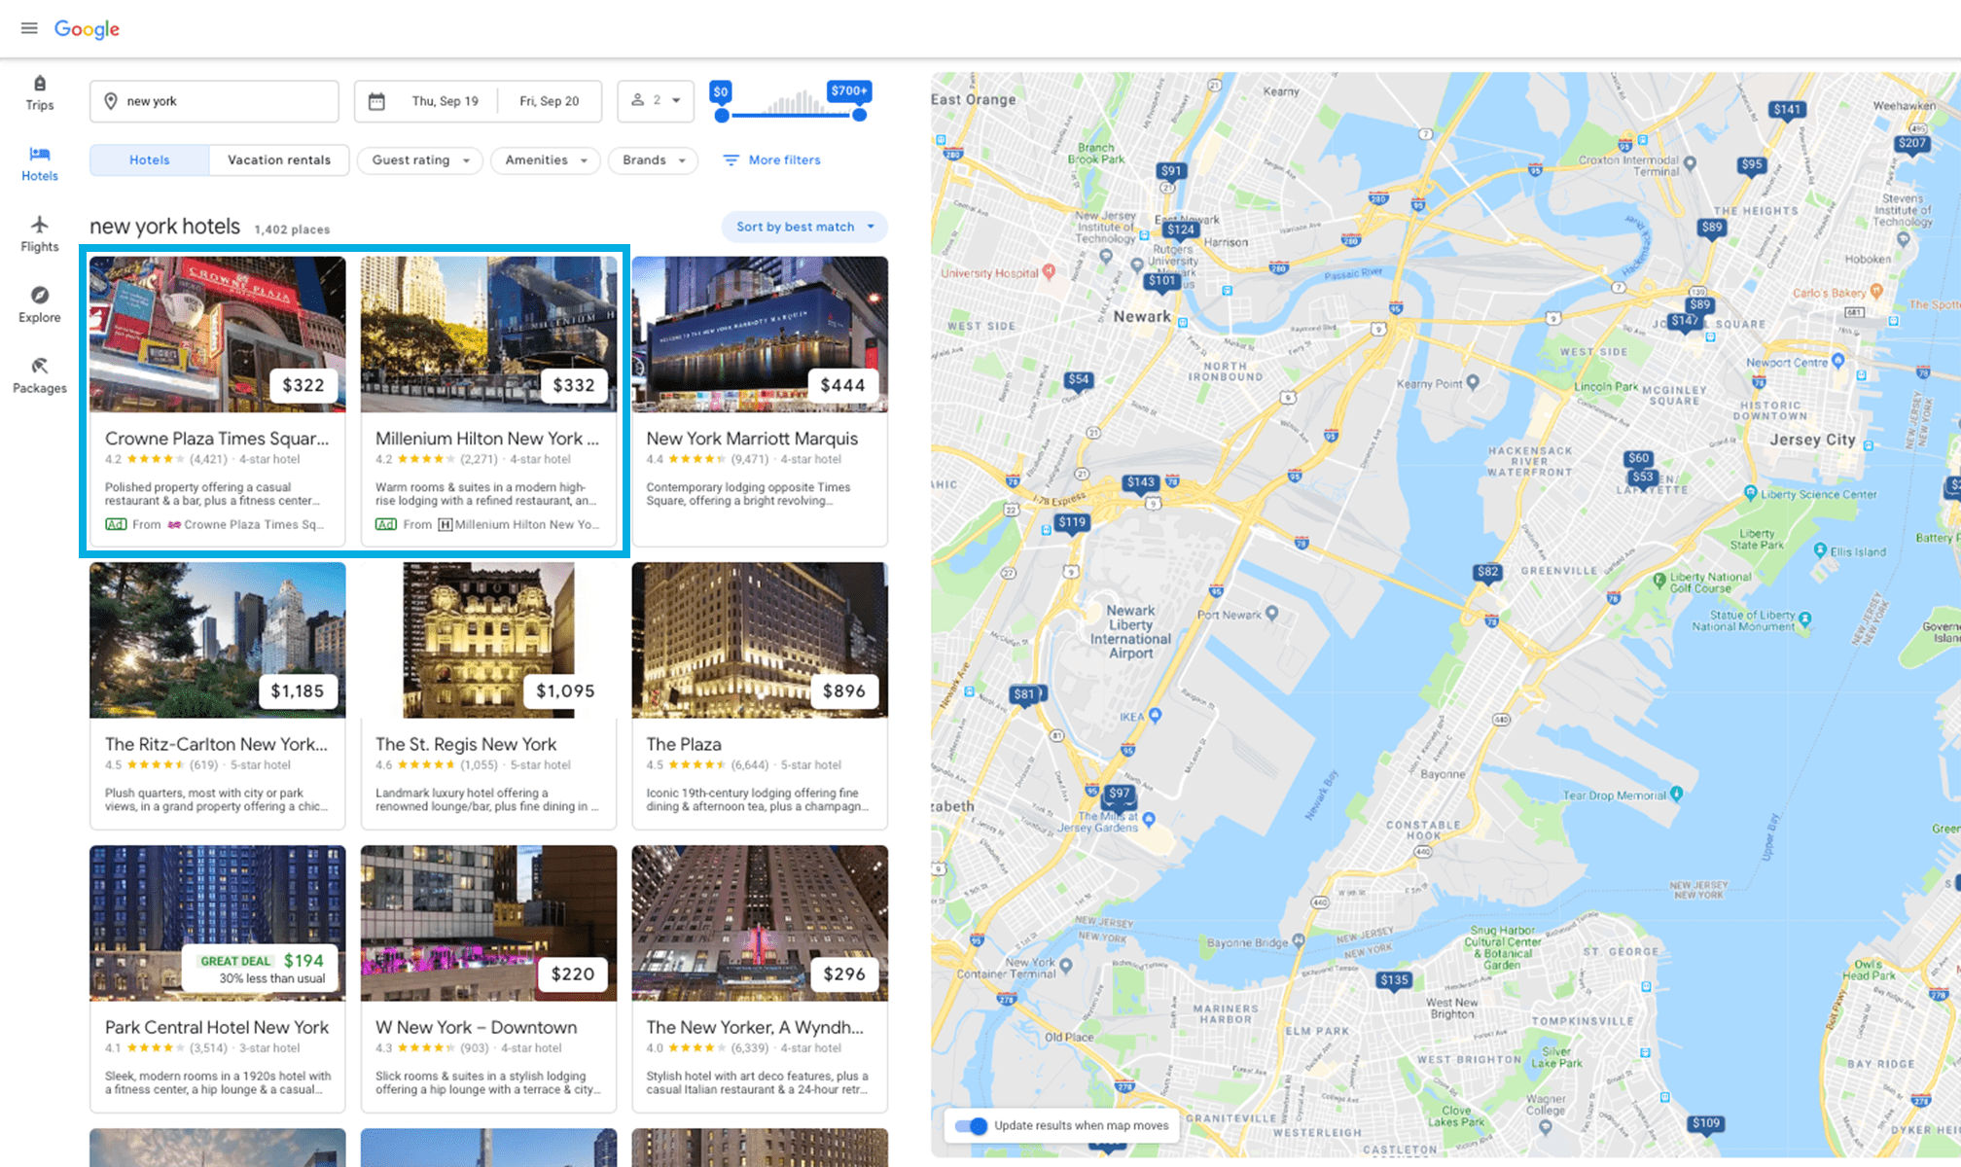Open The St. Regis New York title

(x=466, y=744)
